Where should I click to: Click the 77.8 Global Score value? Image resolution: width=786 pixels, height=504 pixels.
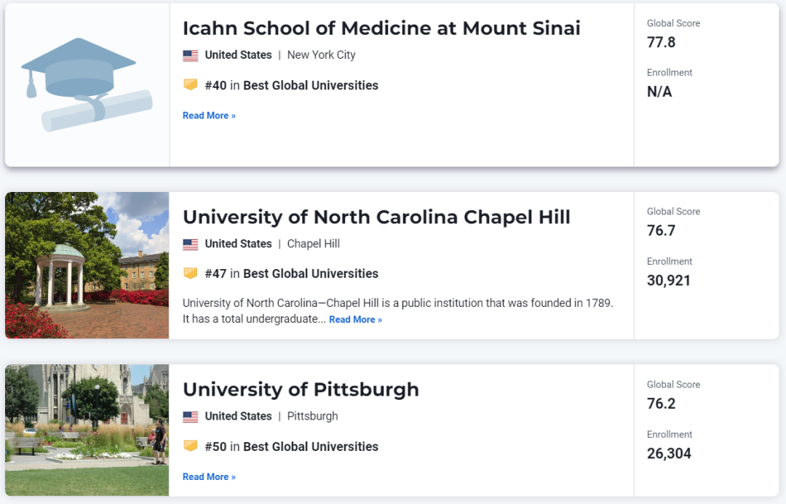661,43
